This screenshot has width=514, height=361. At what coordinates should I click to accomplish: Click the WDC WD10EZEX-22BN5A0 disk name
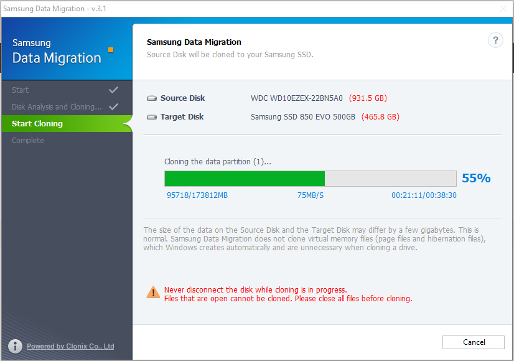click(297, 98)
